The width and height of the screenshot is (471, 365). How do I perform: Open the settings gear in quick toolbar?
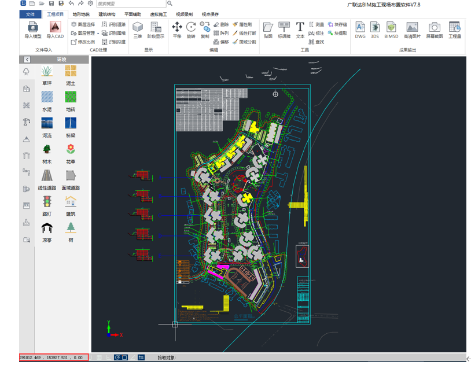pos(90,3)
